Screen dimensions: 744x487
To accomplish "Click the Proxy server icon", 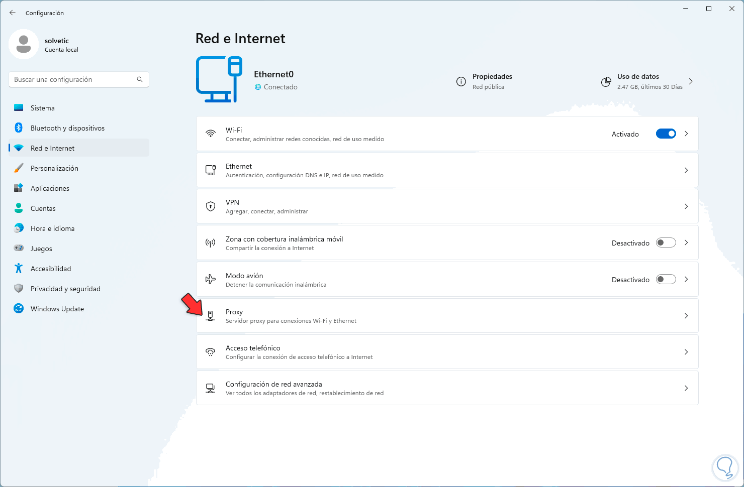I will (211, 316).
